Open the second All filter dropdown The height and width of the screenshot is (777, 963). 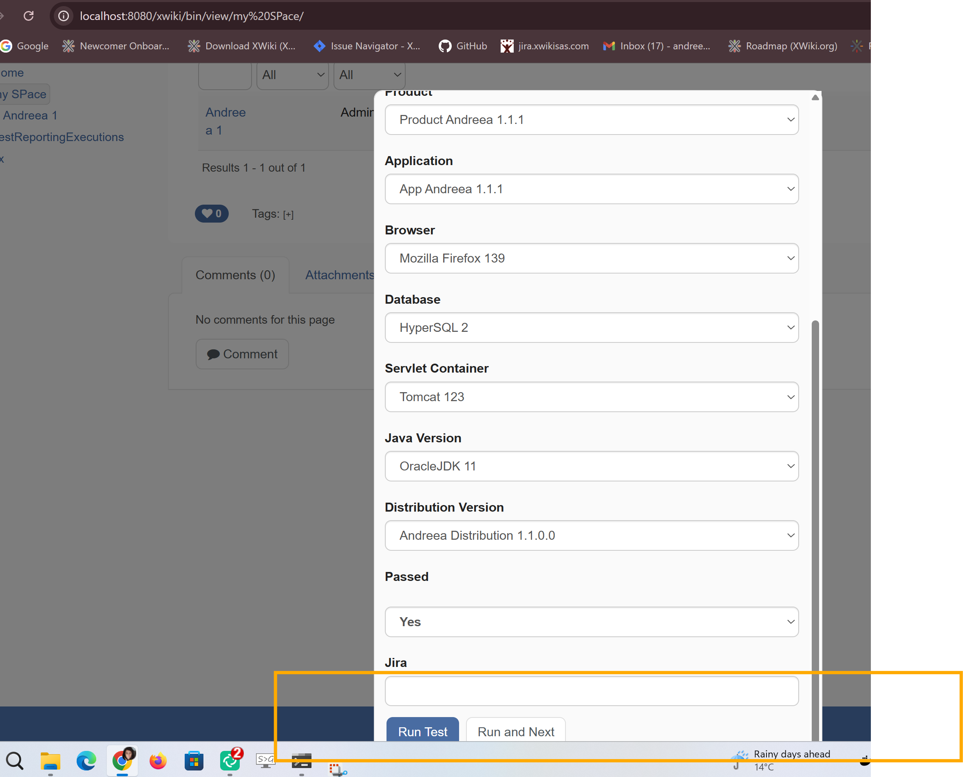(x=369, y=75)
